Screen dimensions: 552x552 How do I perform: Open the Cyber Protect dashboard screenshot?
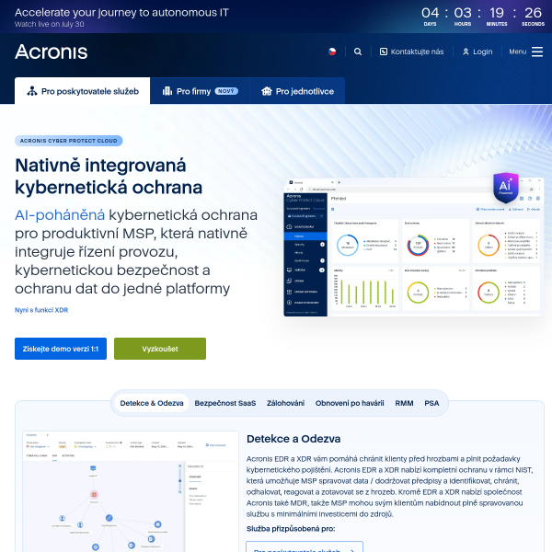[x=414, y=247]
